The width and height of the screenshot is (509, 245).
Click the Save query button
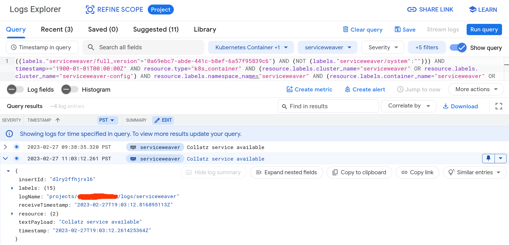[405, 29]
